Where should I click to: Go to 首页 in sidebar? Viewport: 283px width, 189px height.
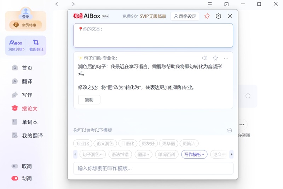[27, 68]
